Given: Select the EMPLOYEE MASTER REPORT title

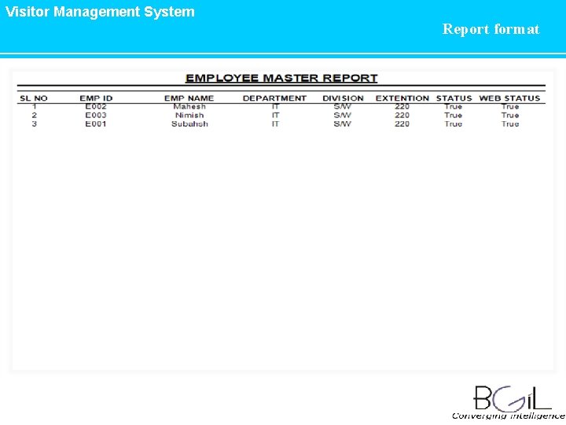Looking at the screenshot, I should pos(281,78).
